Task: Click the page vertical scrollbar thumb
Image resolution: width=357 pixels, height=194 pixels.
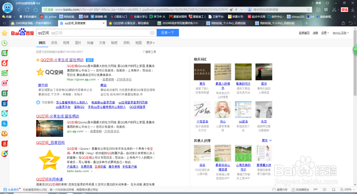Action: pyautogui.click(x=355, y=63)
